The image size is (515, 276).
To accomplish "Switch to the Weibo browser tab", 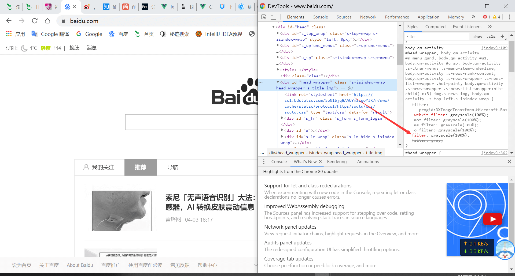I will (x=87, y=7).
